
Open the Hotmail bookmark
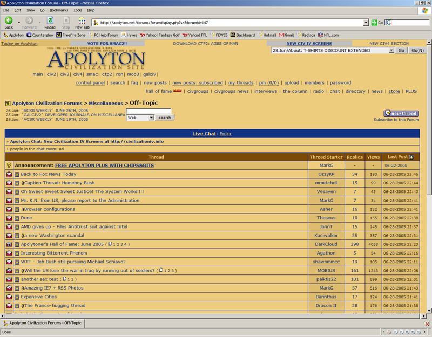tap(267, 35)
